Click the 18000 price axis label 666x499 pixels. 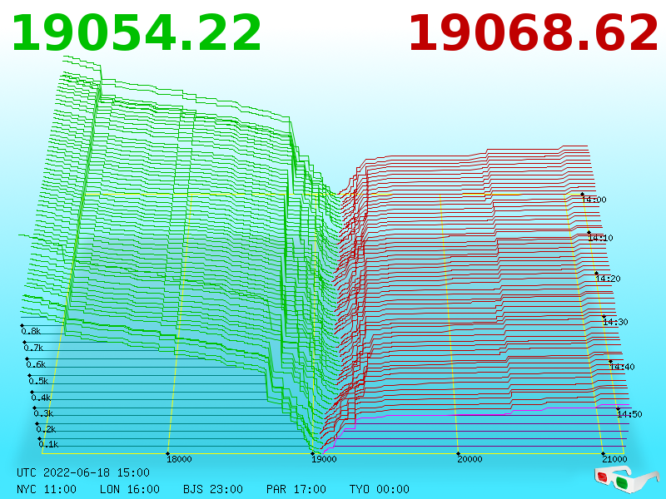pyautogui.click(x=179, y=459)
